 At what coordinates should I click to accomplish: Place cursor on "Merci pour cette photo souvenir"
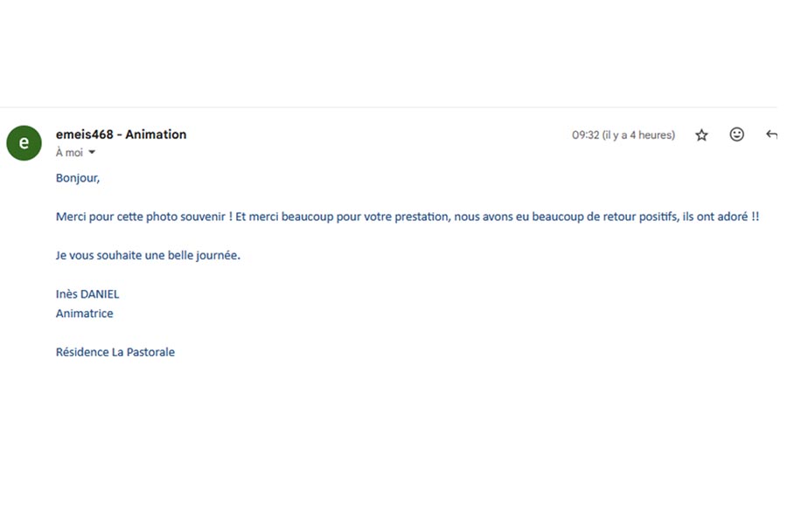[141, 217]
